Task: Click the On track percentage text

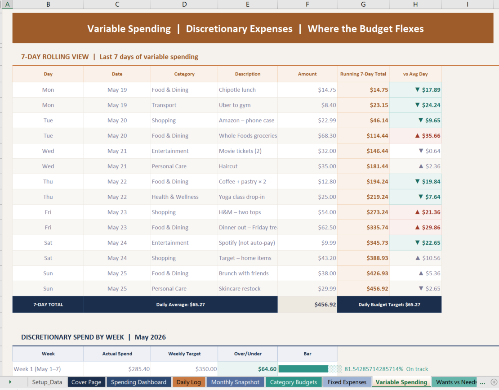Action: (x=386, y=369)
